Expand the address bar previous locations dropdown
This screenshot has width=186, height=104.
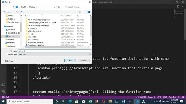pos(54,7)
